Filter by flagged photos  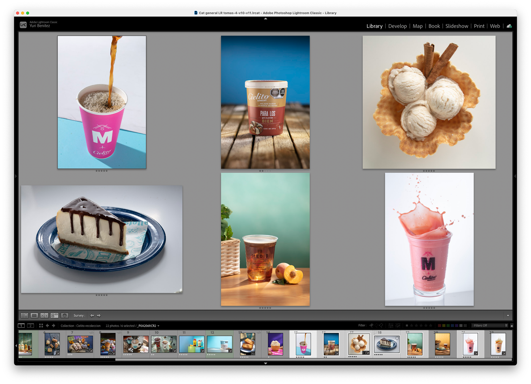371,325
